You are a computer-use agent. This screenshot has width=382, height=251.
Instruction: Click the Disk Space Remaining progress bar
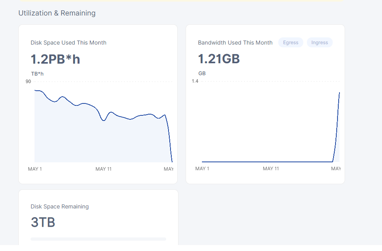coord(98,239)
